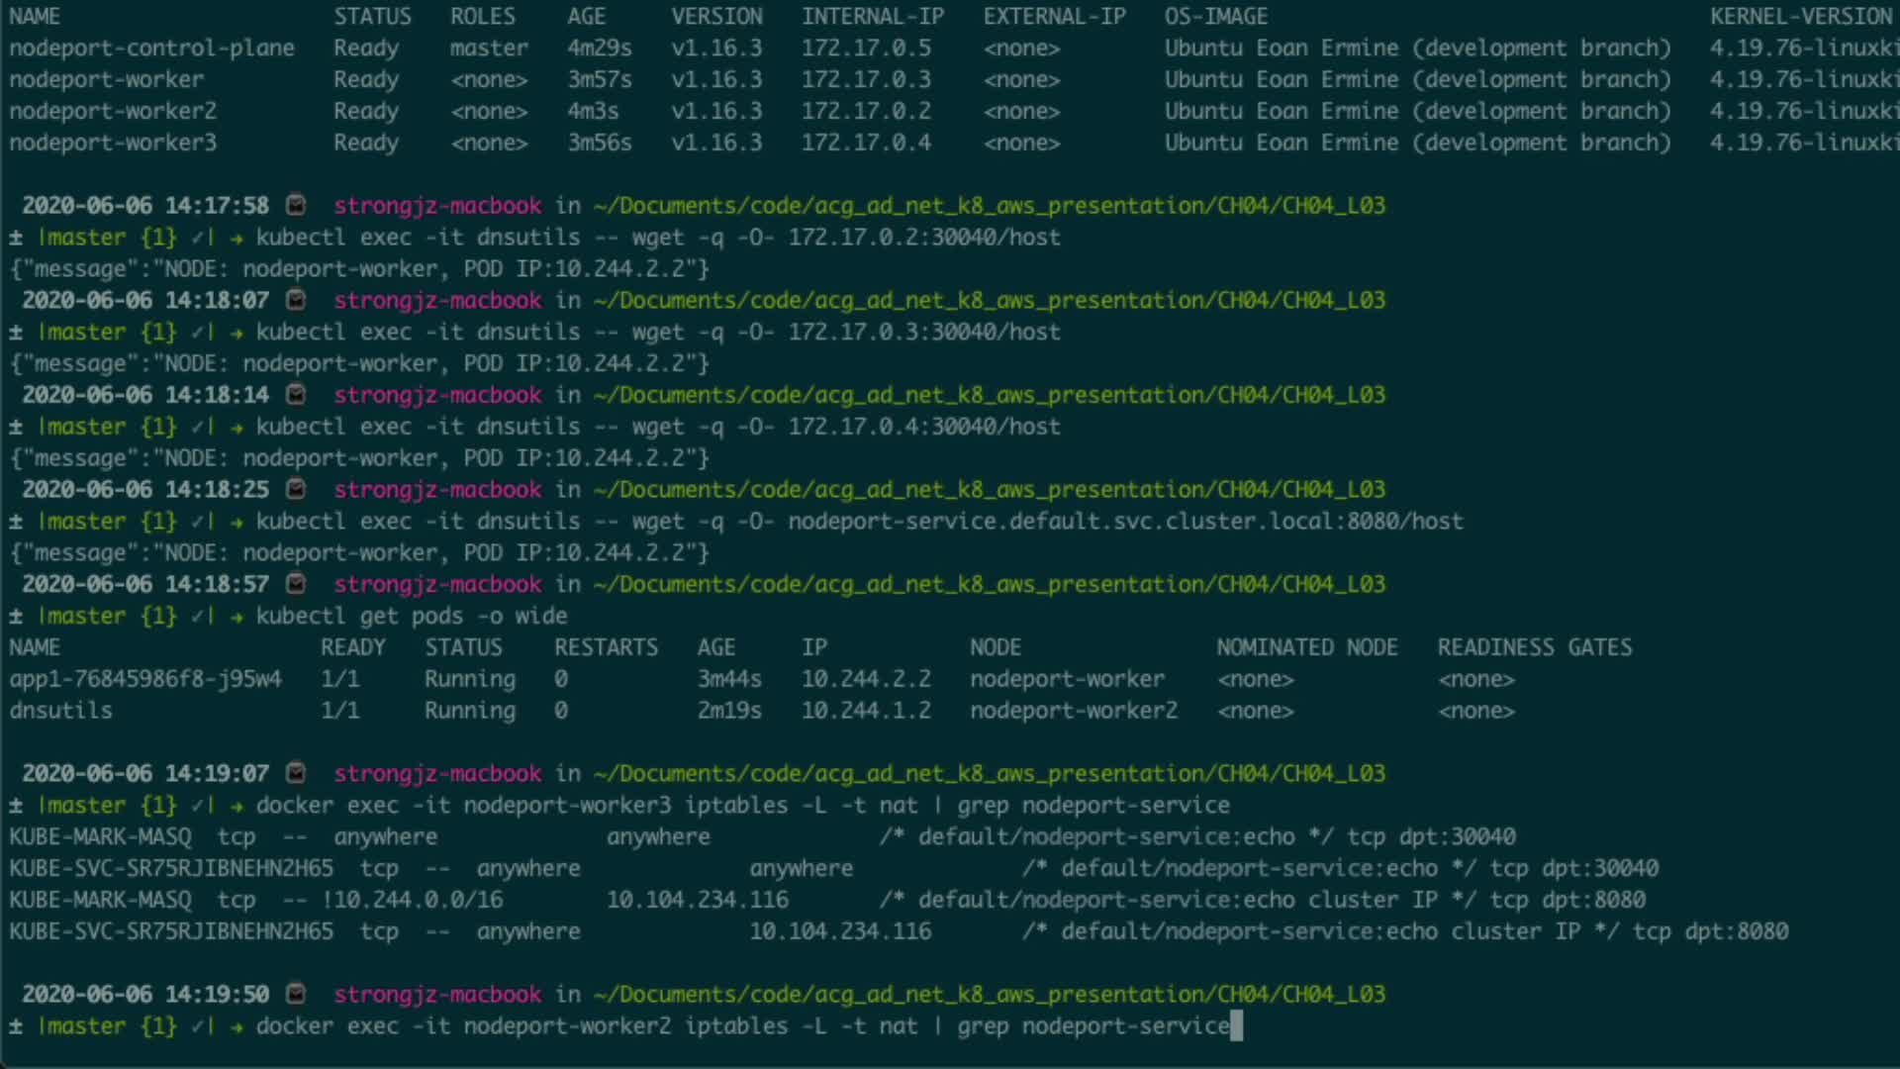Place the cursor at the end of 'nodeport-service'
Viewport: 1900px width, 1069px height.
(1231, 1026)
